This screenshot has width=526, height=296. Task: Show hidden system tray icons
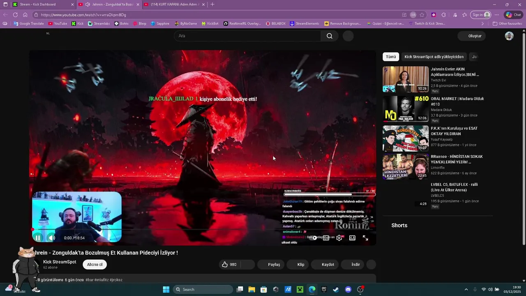point(466,289)
